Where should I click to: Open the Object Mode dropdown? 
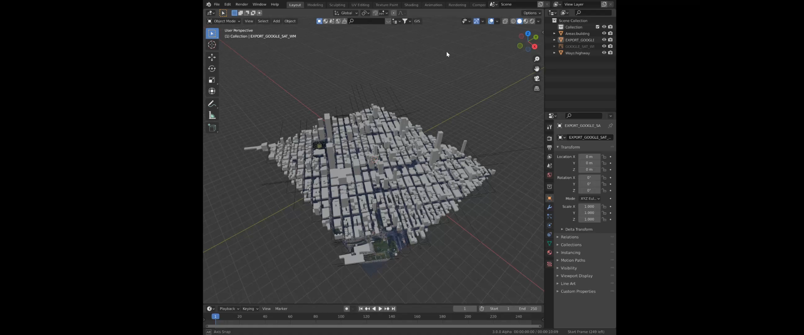(224, 21)
